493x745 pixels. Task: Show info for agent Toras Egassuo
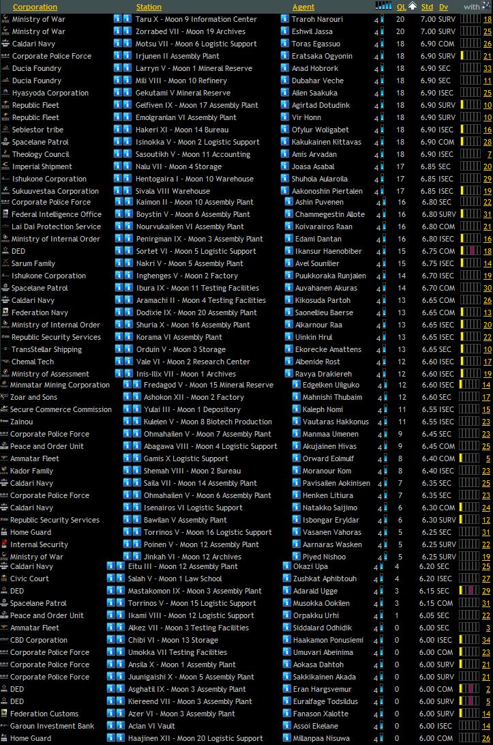tap(284, 44)
